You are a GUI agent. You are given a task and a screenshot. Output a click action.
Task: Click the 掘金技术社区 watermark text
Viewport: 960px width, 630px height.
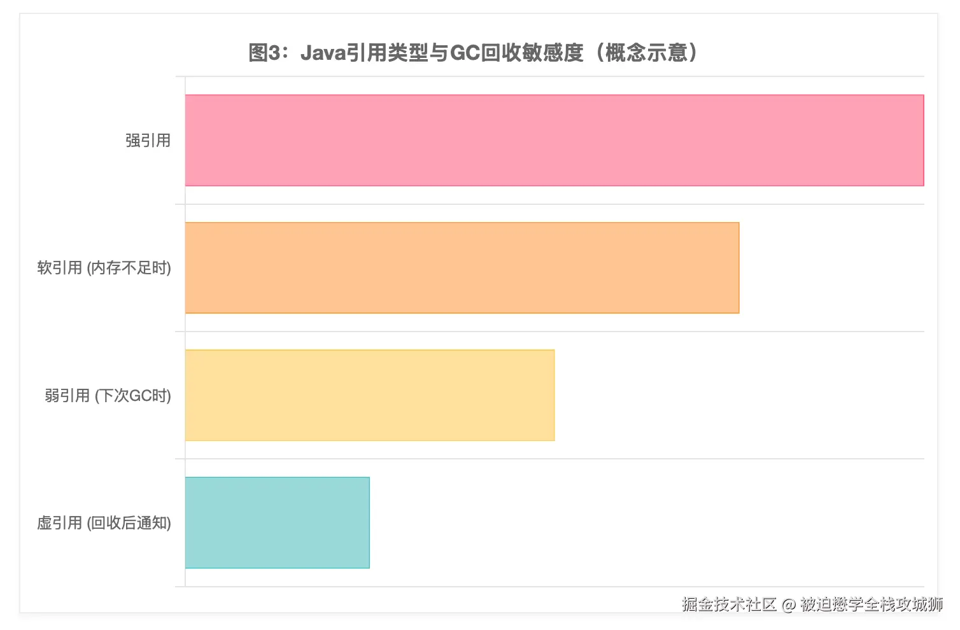(729, 605)
